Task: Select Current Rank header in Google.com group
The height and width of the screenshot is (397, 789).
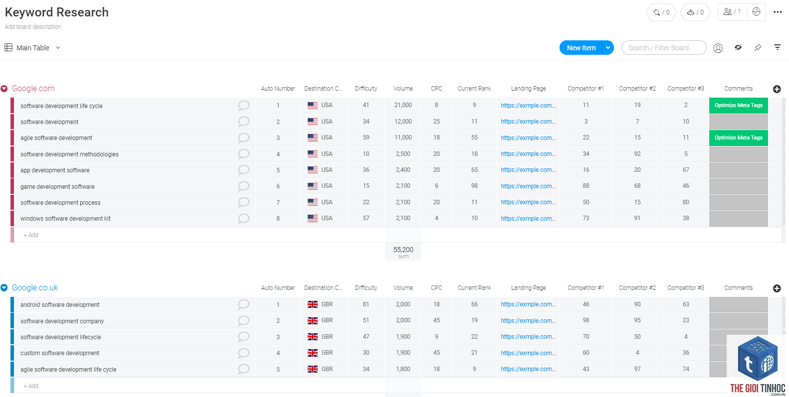Action: pos(474,89)
